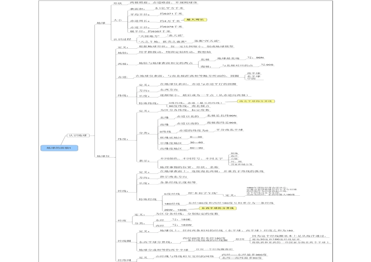
Task: Click the 低纬度地区 node
Action: point(171,138)
